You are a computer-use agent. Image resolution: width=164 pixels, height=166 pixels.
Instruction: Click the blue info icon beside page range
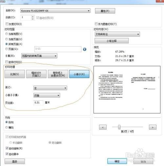(85, 49)
